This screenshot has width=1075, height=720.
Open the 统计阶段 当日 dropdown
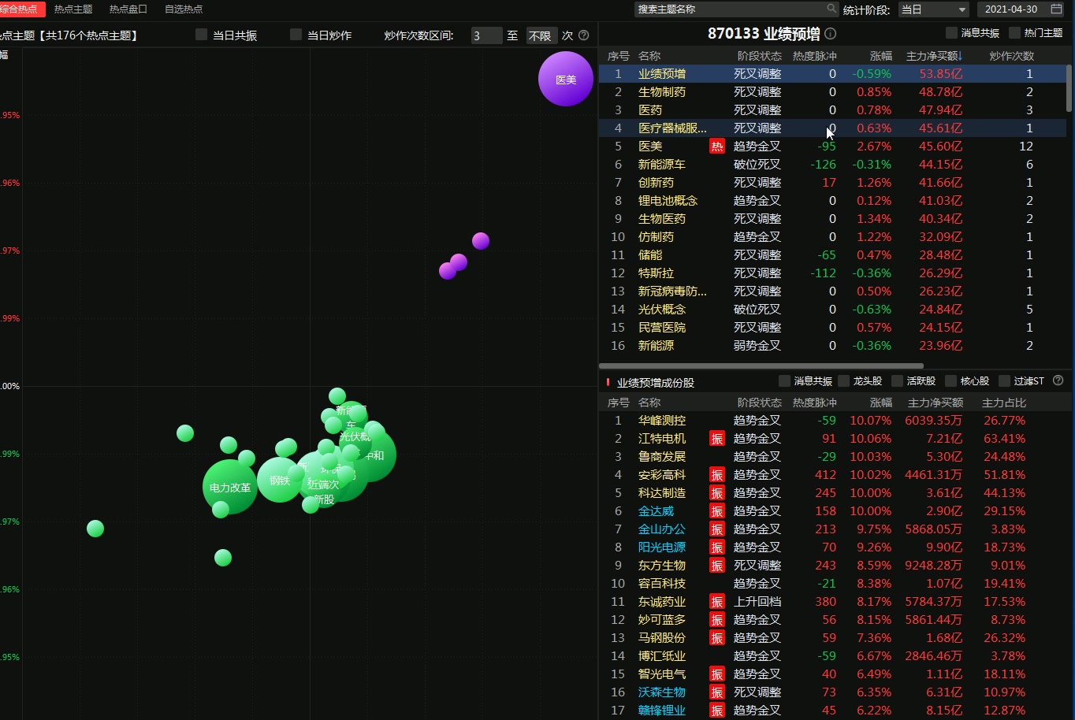(934, 9)
